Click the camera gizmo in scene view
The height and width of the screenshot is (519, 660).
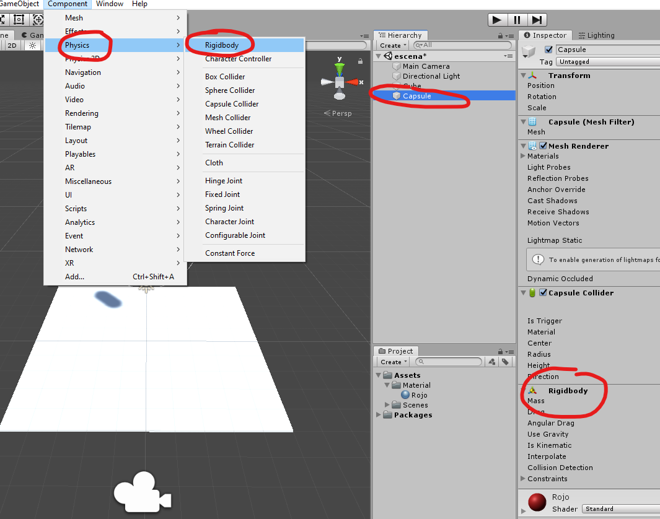142,492
